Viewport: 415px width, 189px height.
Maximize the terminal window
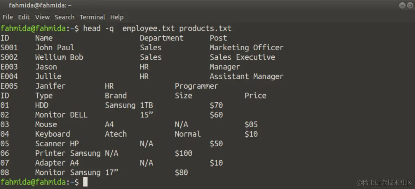click(x=409, y=5)
